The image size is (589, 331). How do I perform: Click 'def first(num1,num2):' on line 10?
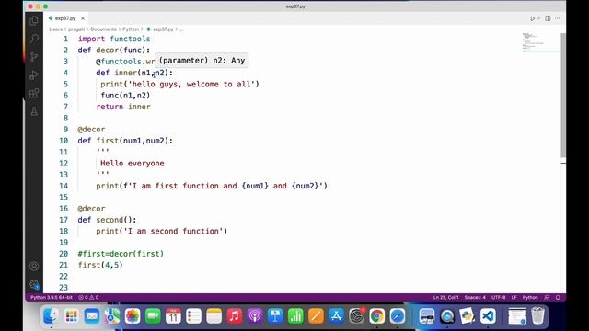125,141
